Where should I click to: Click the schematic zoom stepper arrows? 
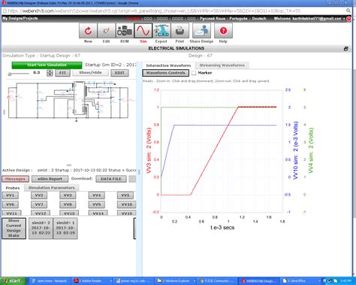pos(50,73)
